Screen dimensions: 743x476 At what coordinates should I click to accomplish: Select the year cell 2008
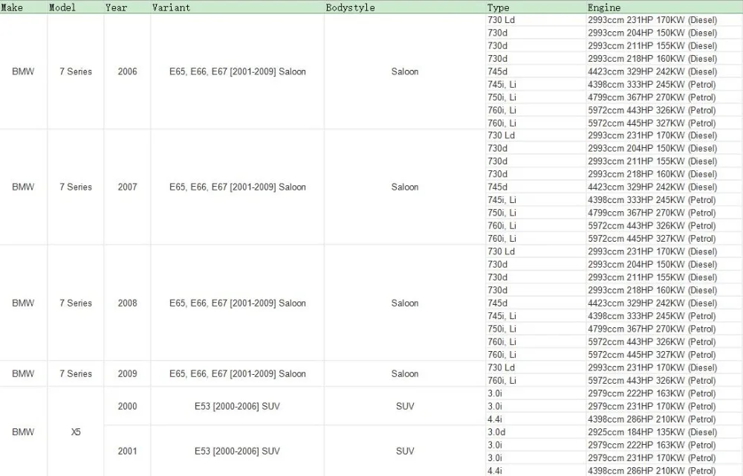tap(128, 303)
